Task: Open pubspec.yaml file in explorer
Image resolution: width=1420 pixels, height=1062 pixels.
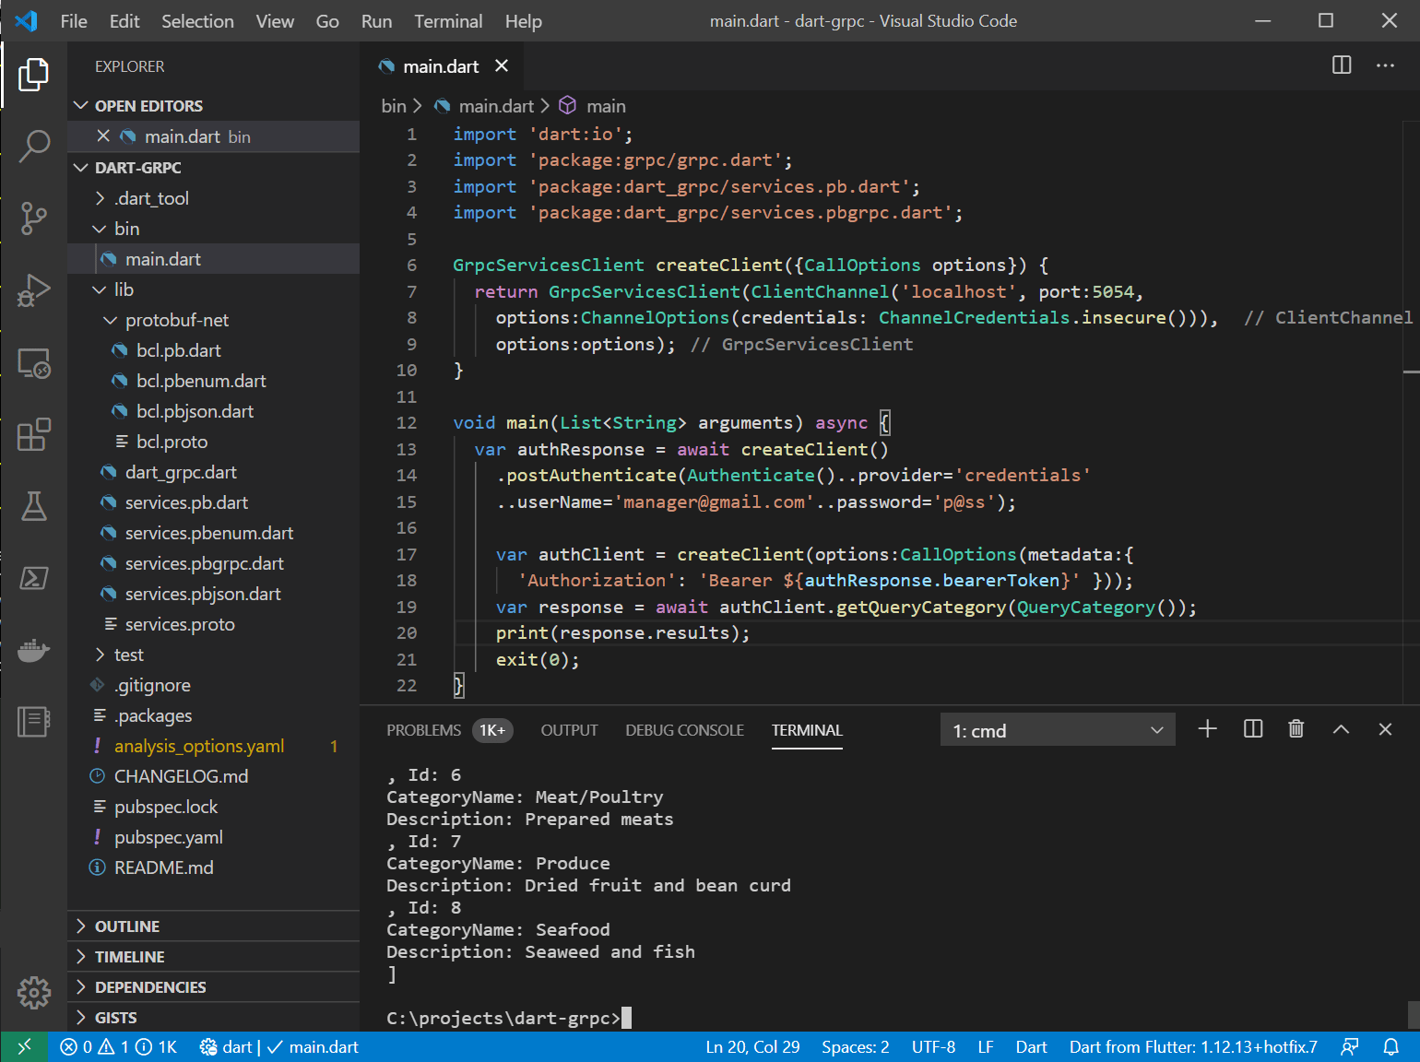Action: [x=213, y=837]
